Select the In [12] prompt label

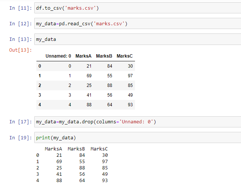(x=20, y=24)
